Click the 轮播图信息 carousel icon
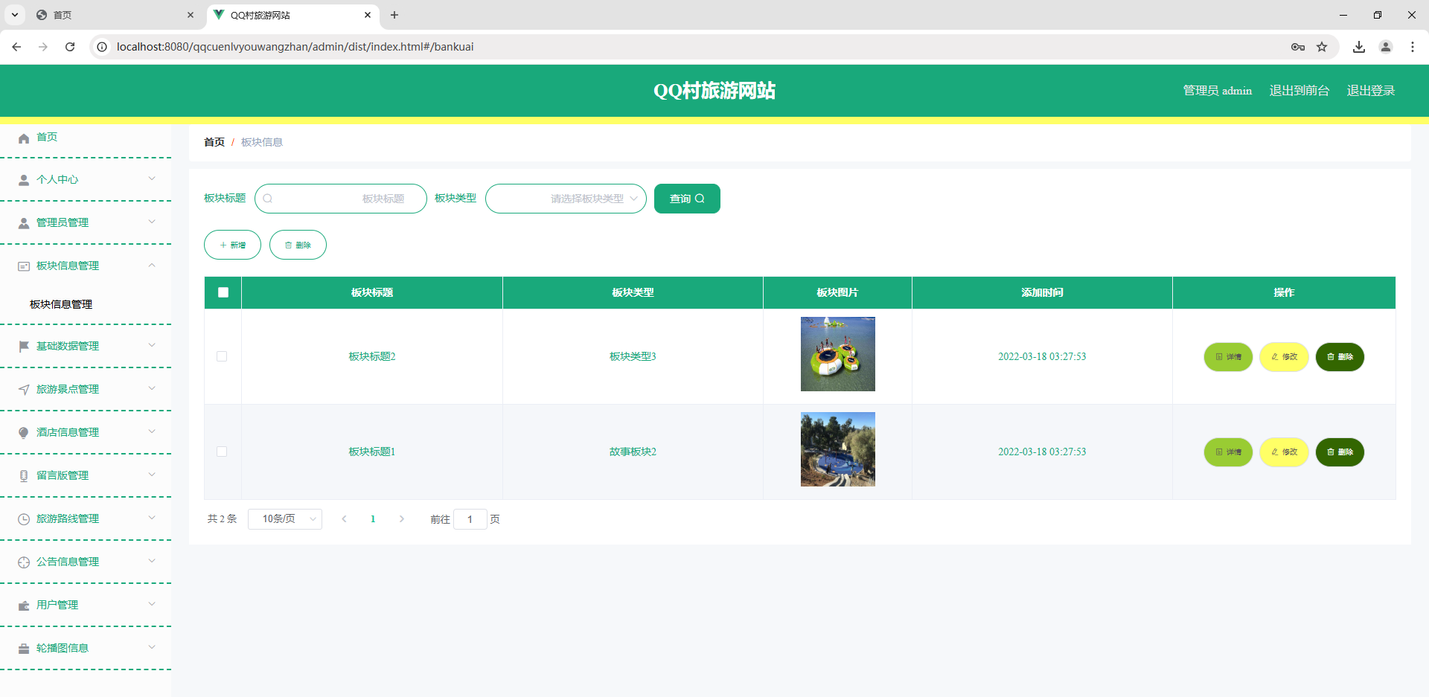Screen dimensions: 1429x697 tap(23, 648)
